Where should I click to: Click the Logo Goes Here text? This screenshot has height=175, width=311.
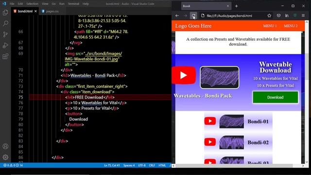(x=193, y=26)
